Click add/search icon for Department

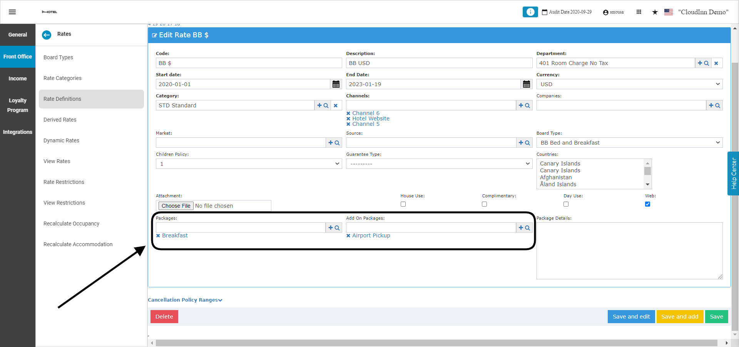click(703, 63)
